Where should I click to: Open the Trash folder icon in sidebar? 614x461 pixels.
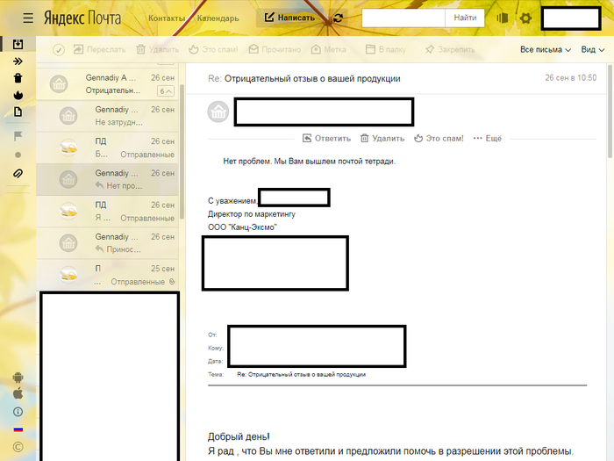tap(18, 78)
